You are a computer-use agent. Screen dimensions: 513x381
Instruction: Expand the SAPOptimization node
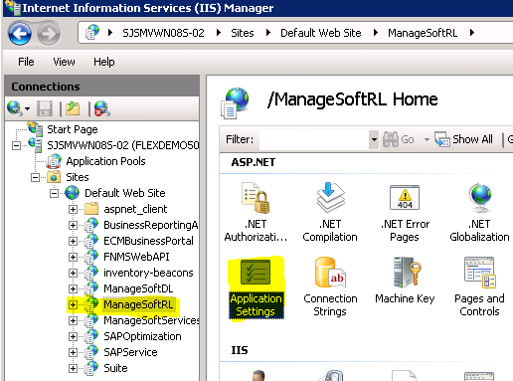(x=73, y=336)
